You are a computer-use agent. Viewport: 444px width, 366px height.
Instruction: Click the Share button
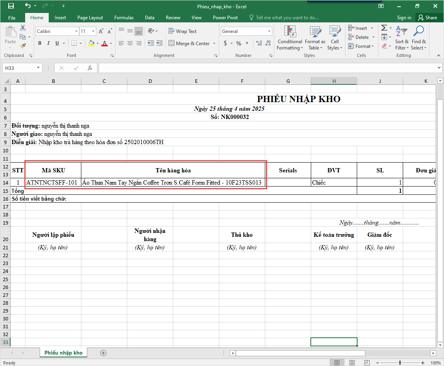click(x=427, y=18)
